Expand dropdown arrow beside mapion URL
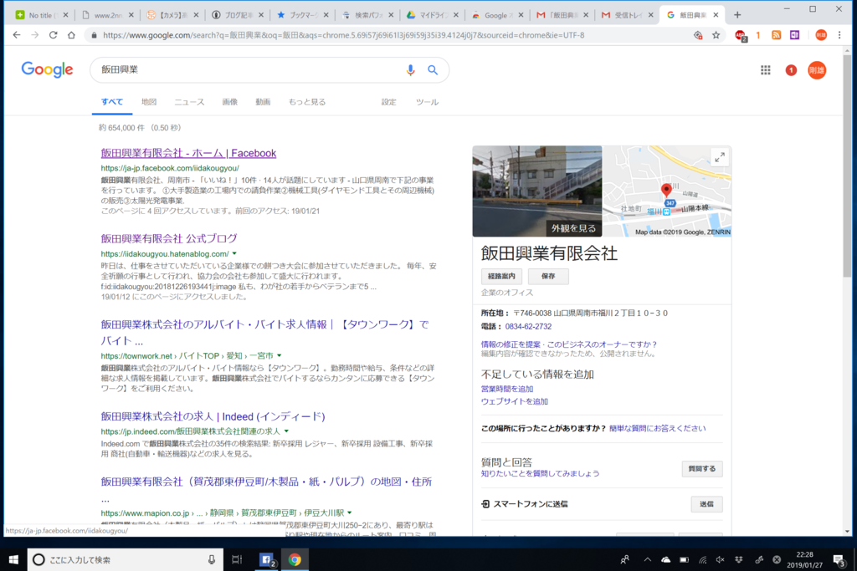857x571 pixels. point(350,512)
